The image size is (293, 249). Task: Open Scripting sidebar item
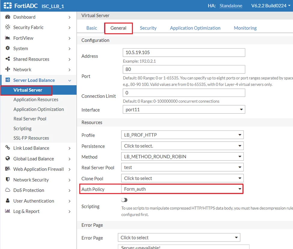tap(23, 128)
